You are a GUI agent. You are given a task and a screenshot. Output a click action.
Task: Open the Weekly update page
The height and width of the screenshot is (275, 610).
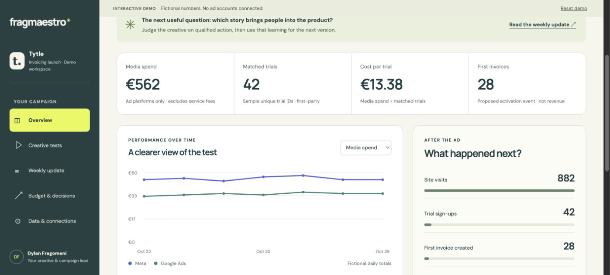pos(50,171)
